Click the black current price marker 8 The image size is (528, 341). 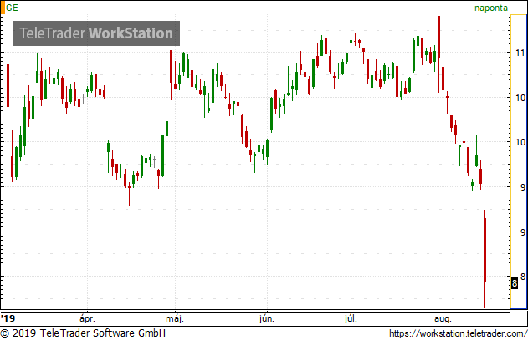(x=515, y=283)
